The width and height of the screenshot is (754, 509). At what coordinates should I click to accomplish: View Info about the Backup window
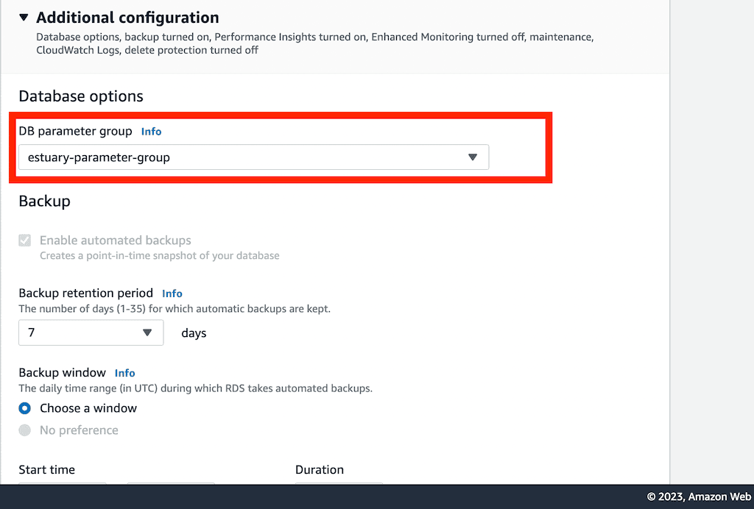click(x=124, y=373)
